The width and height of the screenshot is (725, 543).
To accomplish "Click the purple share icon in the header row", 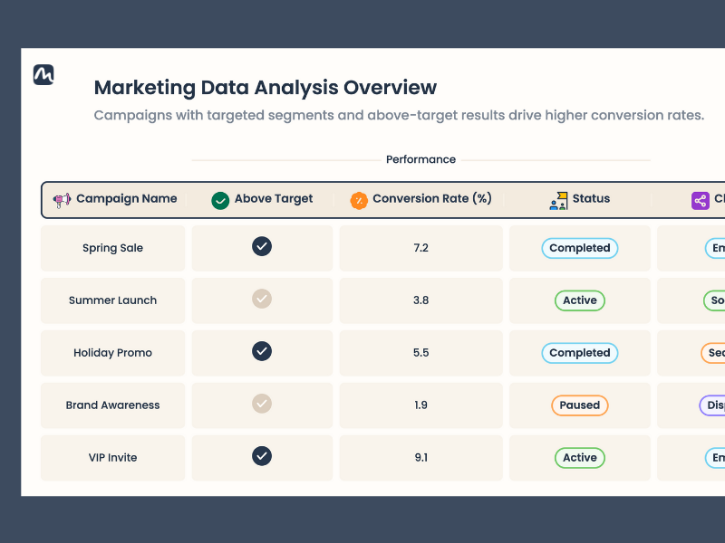I will click(x=700, y=200).
